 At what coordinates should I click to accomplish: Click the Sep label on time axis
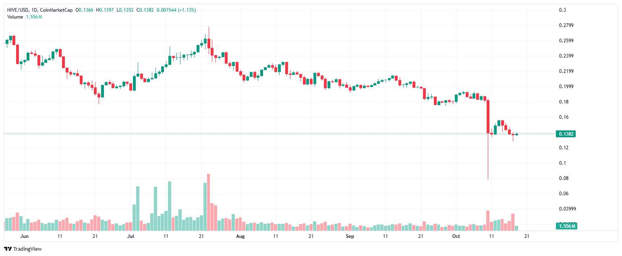pos(350,236)
